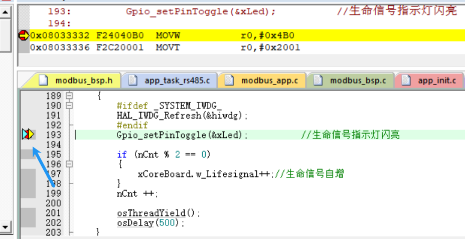The width and height of the screenshot is (465, 239).
Task: Click the 生命信号自增 comment on line 197
Action: coord(309,173)
